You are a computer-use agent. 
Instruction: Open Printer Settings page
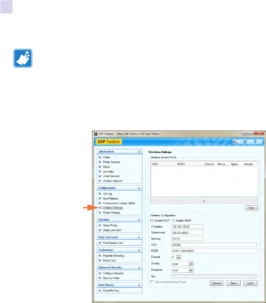(x=112, y=213)
